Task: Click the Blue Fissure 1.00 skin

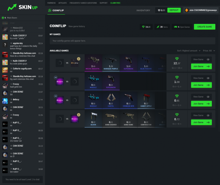Action: pyautogui.click(x=146, y=63)
